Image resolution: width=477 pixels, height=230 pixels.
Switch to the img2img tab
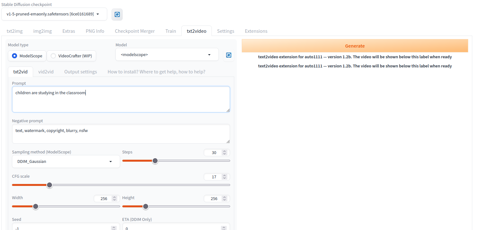[x=43, y=31]
